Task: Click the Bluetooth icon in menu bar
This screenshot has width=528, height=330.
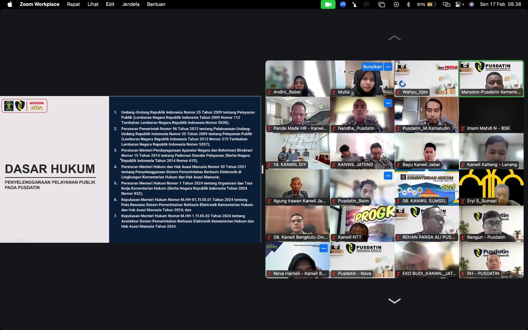Action: 408,4
